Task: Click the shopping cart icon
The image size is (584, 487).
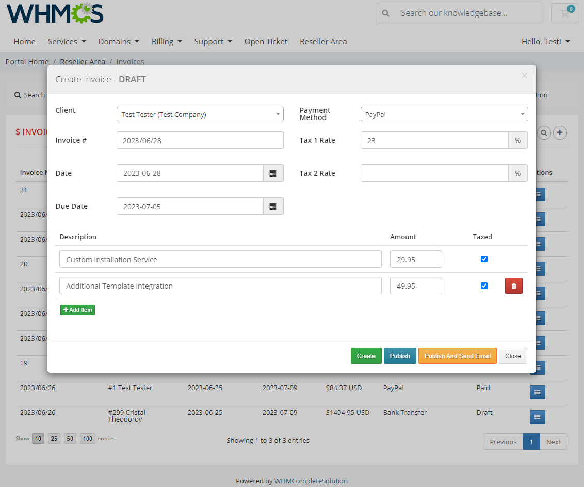Action: click(564, 13)
